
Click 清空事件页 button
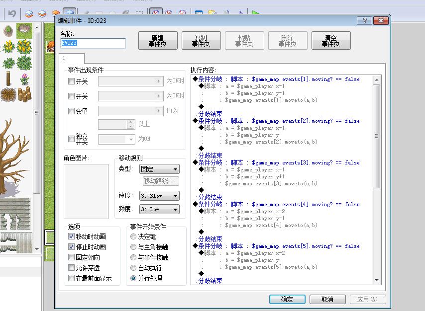pos(331,41)
